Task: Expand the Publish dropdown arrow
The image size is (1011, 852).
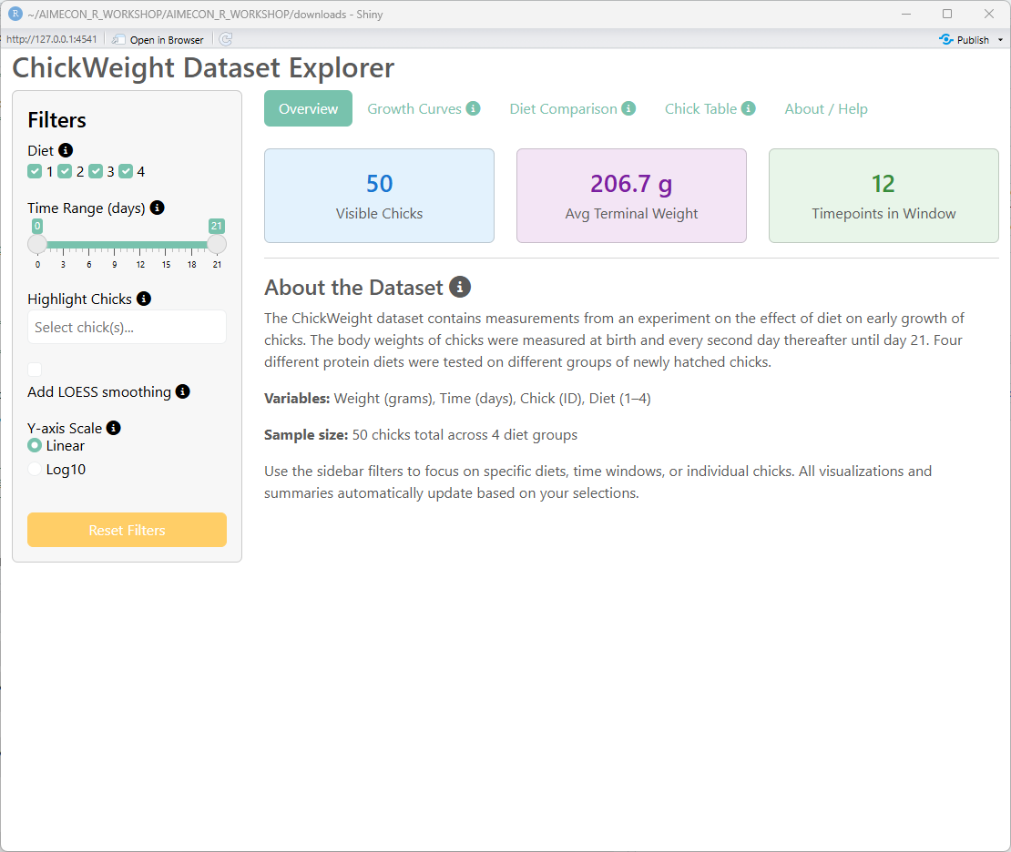Action: point(1000,40)
